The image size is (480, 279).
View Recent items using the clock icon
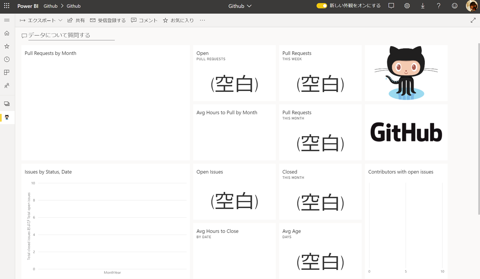coord(7,59)
